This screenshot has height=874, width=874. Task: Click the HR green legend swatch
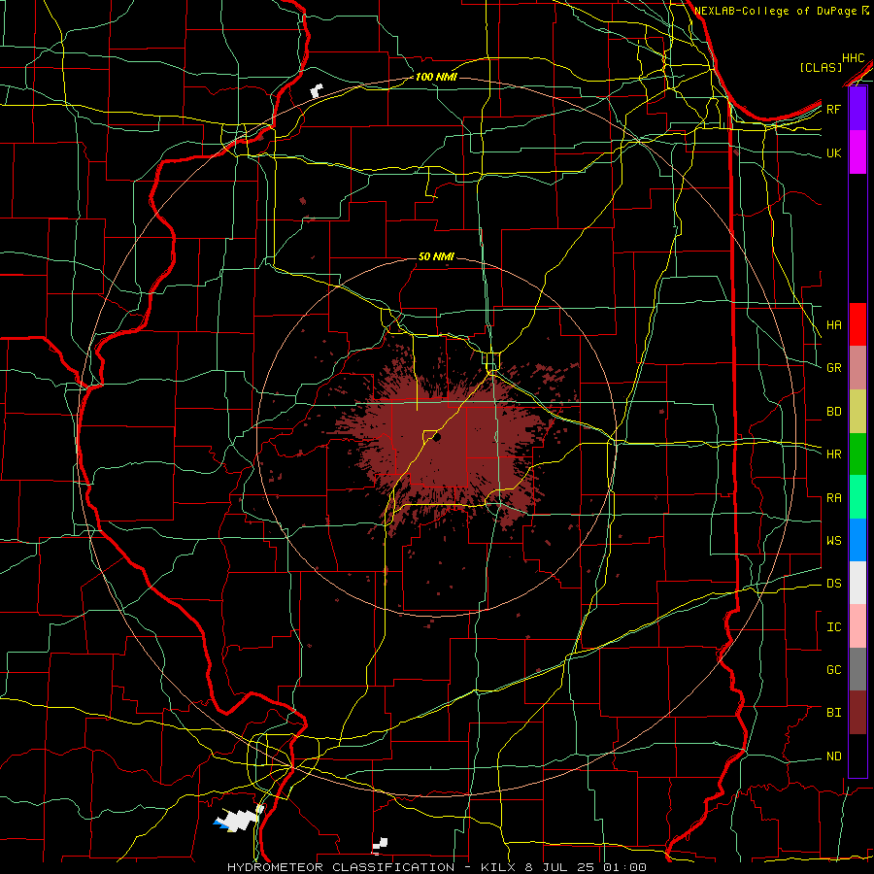pyautogui.click(x=857, y=454)
